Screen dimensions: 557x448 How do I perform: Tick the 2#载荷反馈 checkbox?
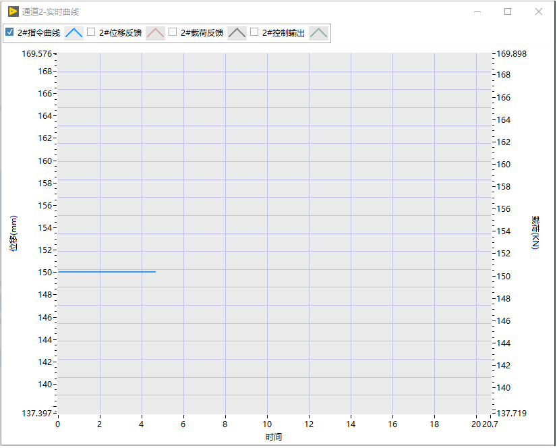(173, 32)
